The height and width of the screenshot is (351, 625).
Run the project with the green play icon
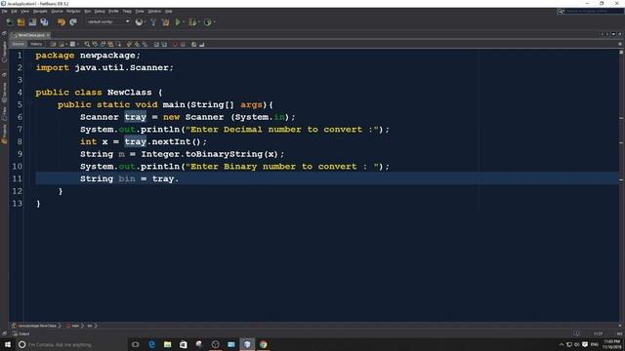point(178,22)
